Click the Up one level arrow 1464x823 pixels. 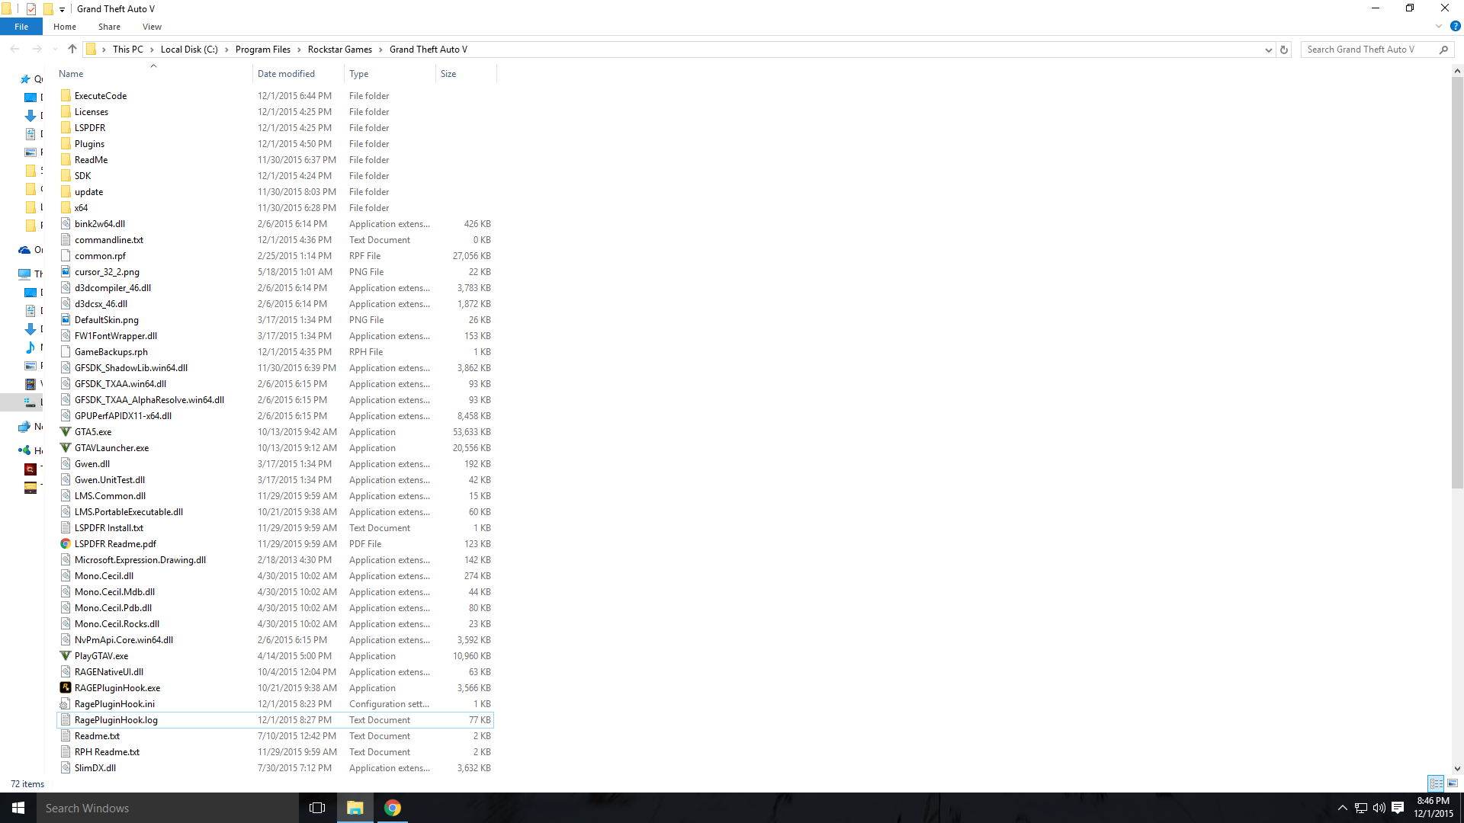pyautogui.click(x=72, y=50)
